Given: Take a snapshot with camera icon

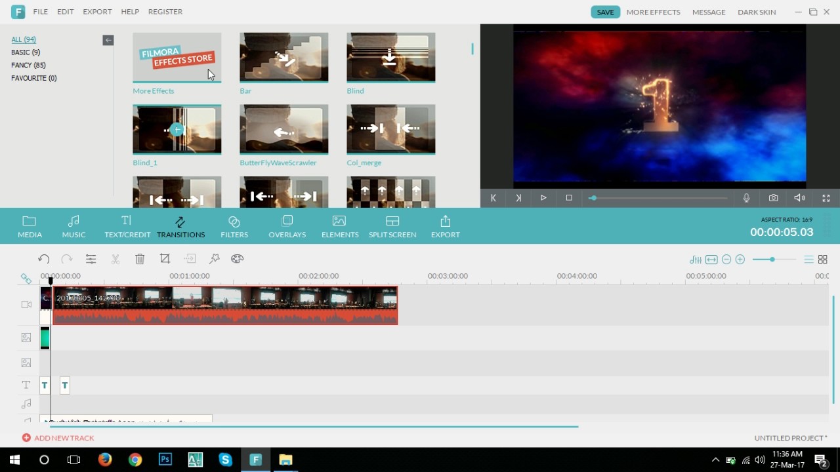Looking at the screenshot, I should 774,198.
